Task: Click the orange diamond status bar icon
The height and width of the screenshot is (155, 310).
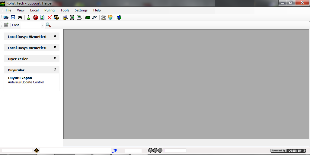Action: coord(37,151)
